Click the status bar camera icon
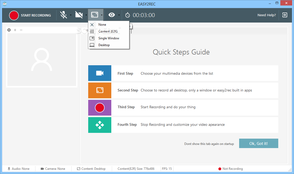Image resolution: width=294 pixels, height=174 pixels. [x=42, y=169]
